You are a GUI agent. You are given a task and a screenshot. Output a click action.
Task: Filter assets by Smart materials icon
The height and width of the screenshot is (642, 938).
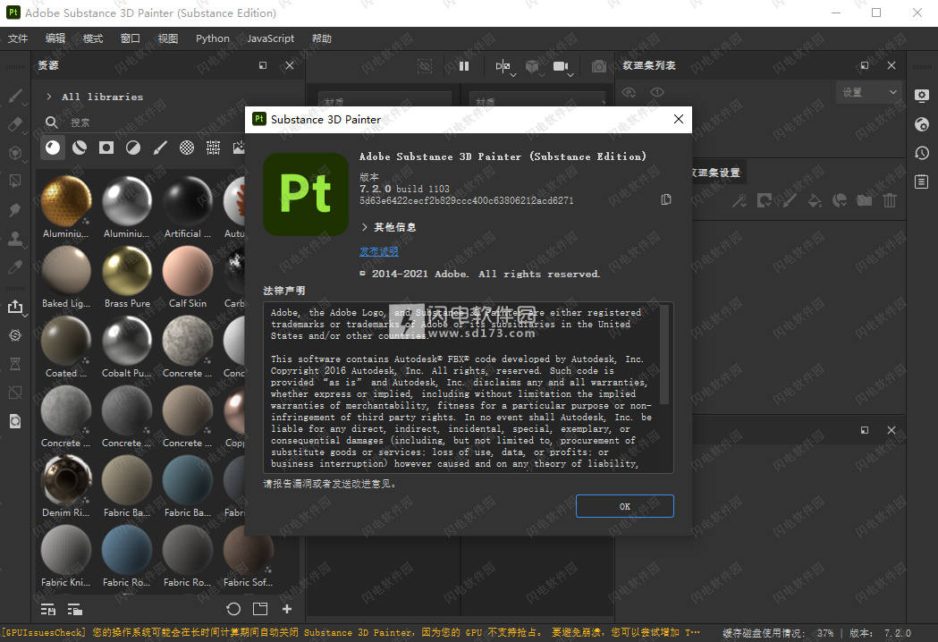80,148
